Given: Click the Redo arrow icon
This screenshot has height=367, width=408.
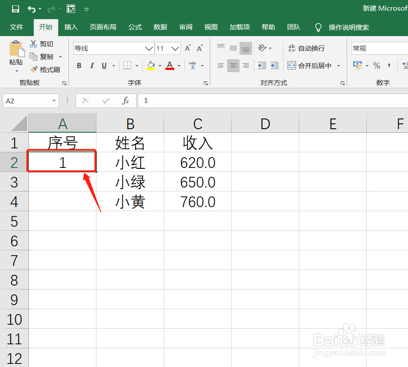Looking at the screenshot, I should click(51, 9).
